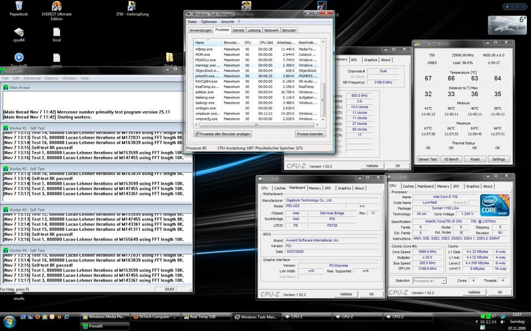Open Prime95 Test menu
The width and height of the screenshot is (531, 331).
pos(5,78)
